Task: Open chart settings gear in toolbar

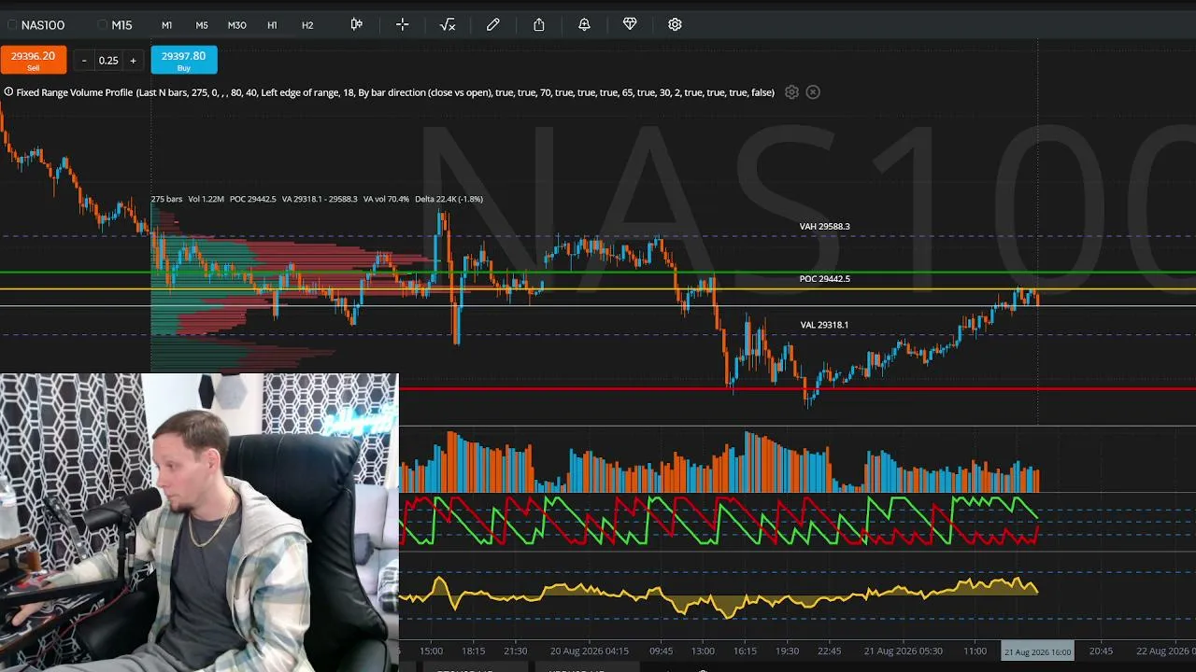Action: point(675,24)
